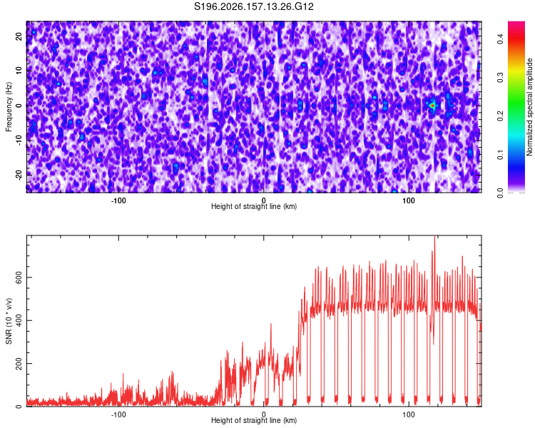
Task: Click the 100 tick label under the SNR plot
Action: click(409, 414)
